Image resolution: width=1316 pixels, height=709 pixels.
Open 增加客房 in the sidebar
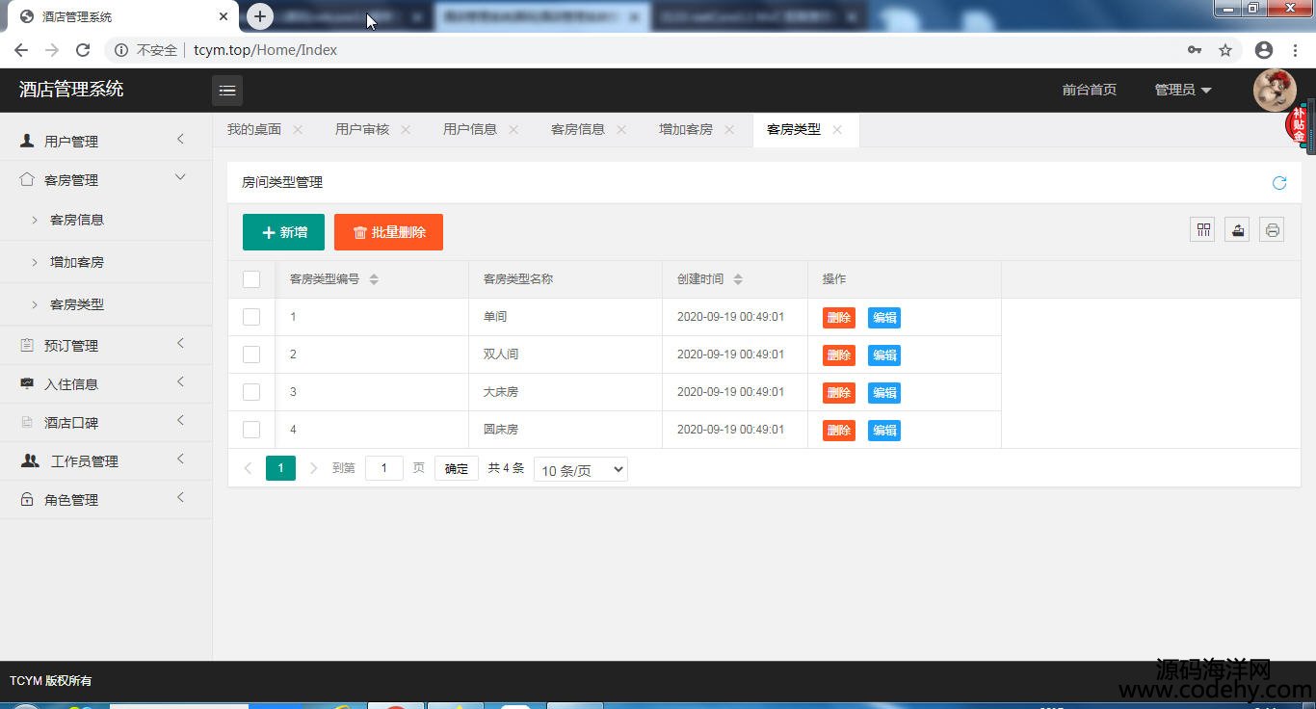pyautogui.click(x=77, y=262)
